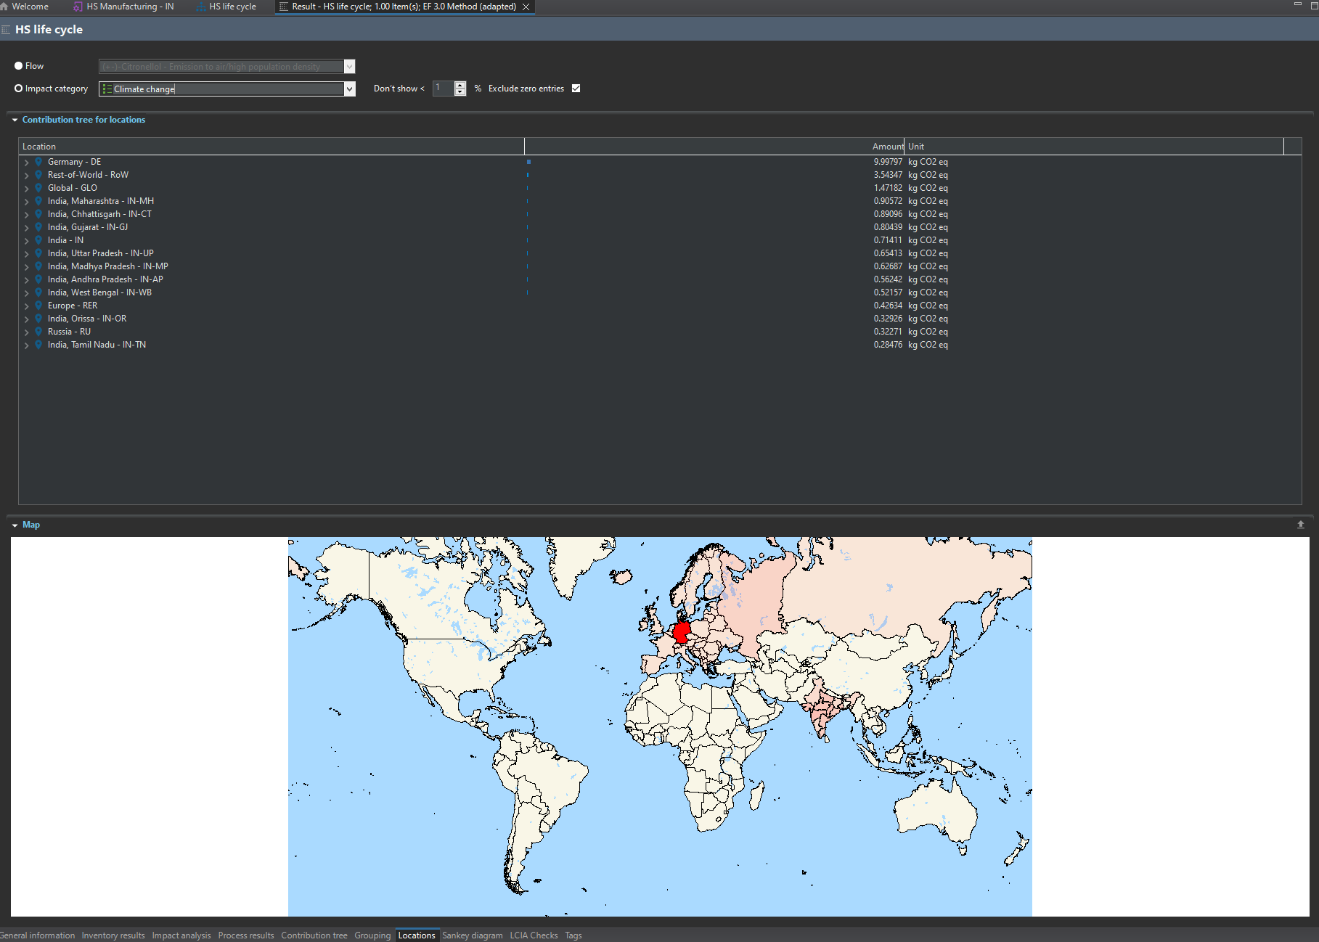Image resolution: width=1319 pixels, height=942 pixels.
Task: Select the Flow radio button
Action: tap(19, 66)
